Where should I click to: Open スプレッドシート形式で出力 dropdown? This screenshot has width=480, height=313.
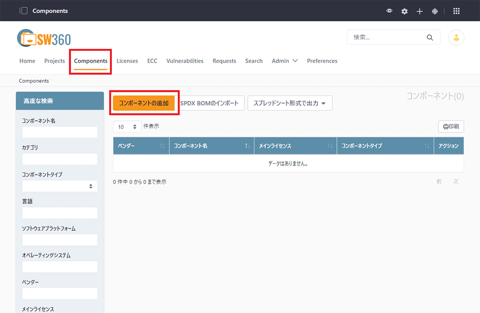pyautogui.click(x=290, y=103)
